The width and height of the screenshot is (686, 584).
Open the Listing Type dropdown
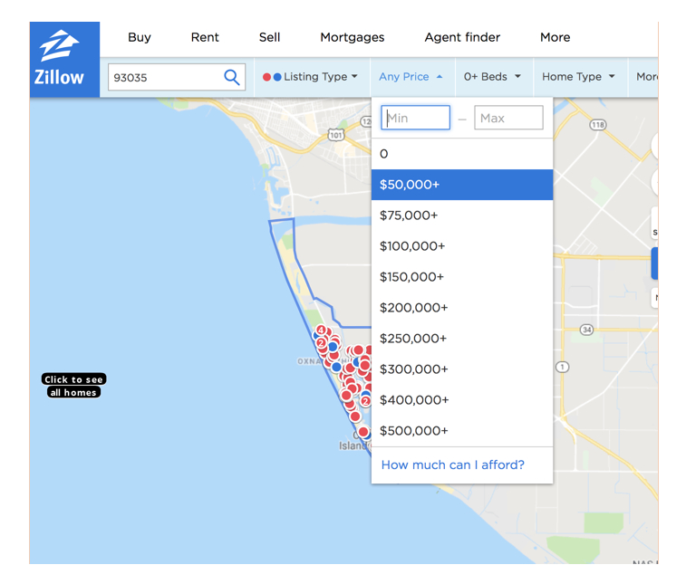[311, 77]
